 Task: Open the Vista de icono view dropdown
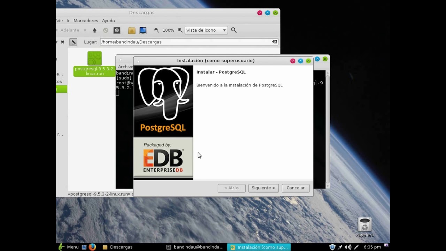[x=206, y=30]
